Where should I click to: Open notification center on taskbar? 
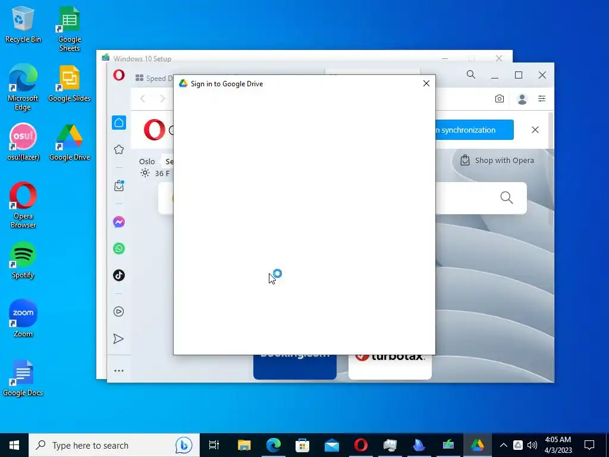pos(589,445)
